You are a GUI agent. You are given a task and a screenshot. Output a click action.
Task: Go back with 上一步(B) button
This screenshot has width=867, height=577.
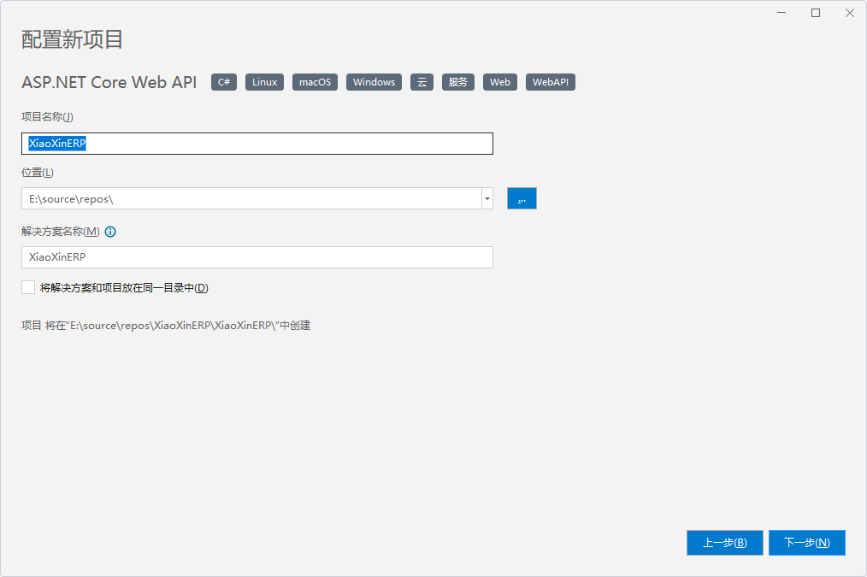click(724, 543)
